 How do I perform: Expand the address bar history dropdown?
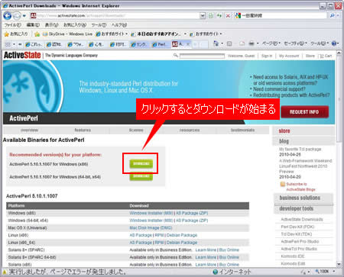[x=203, y=16]
